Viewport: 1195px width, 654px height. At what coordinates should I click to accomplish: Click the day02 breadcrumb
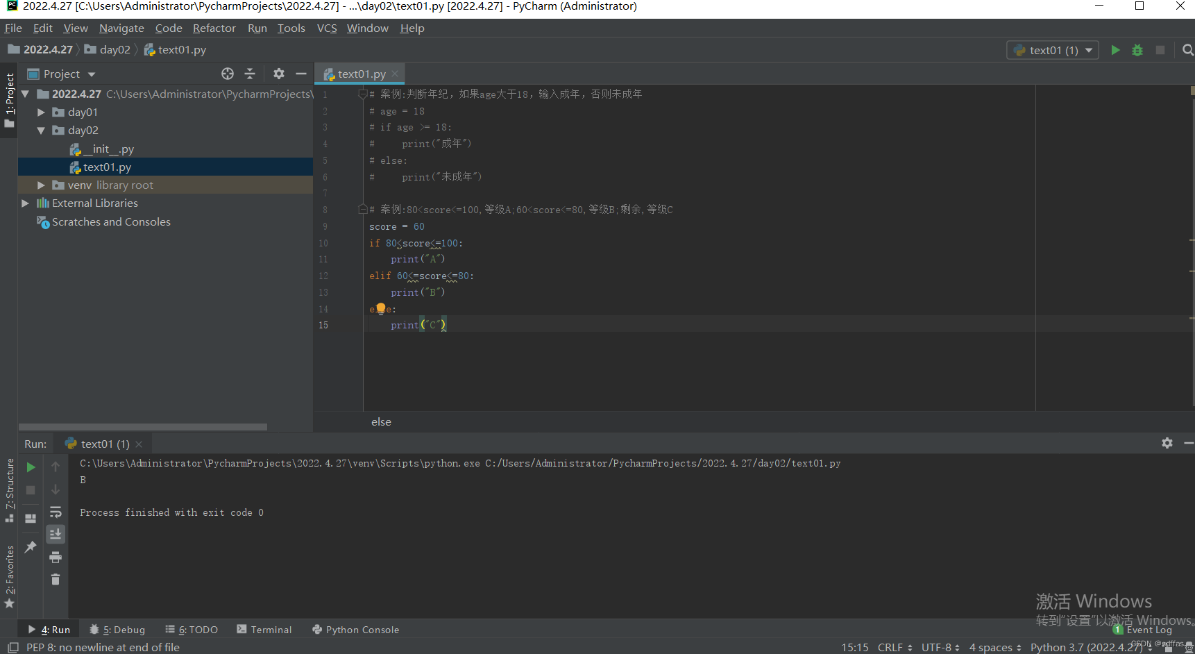click(108, 50)
